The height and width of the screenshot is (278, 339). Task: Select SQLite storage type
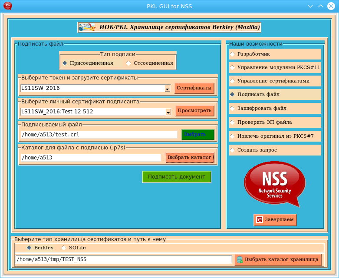[74, 248]
